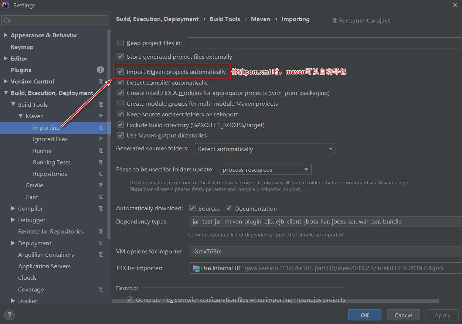
Task: Collapse the Build Tools node
Action: (13, 105)
